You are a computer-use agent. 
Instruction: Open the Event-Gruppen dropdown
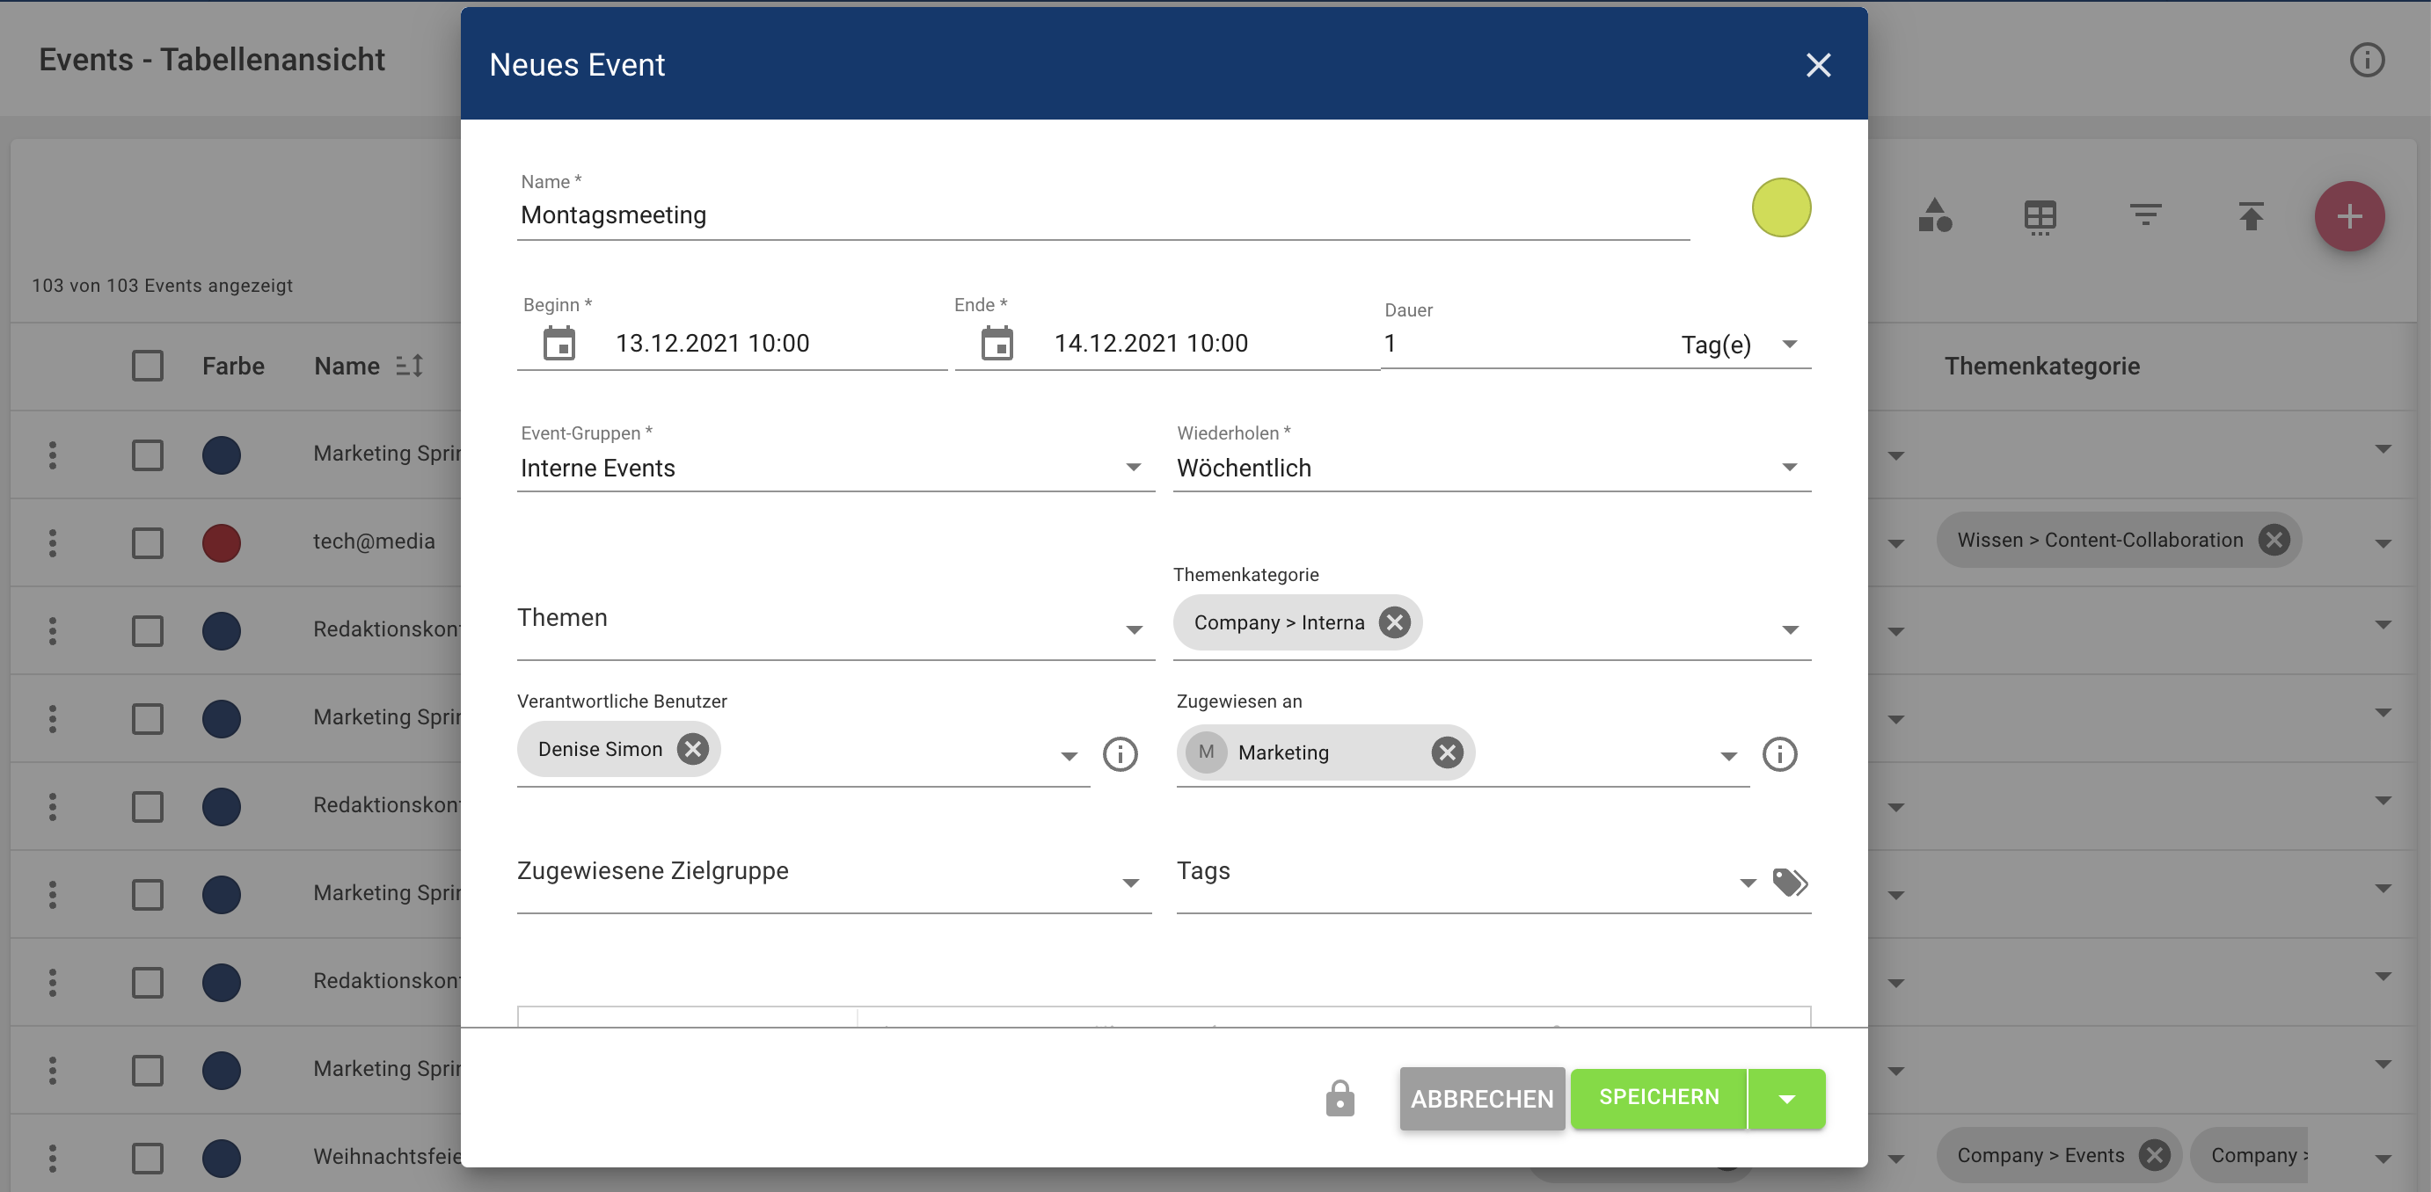836,468
